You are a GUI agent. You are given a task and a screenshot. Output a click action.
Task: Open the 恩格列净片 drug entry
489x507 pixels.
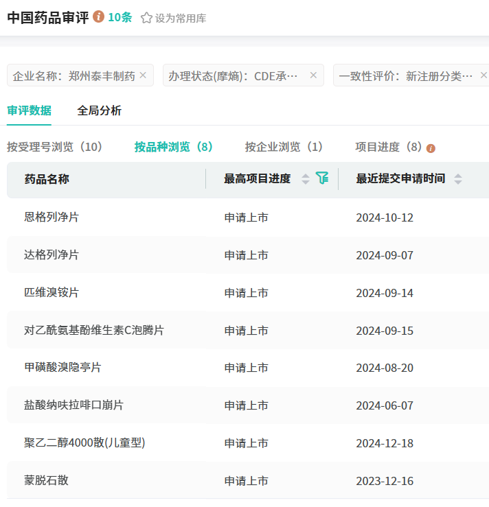(52, 217)
